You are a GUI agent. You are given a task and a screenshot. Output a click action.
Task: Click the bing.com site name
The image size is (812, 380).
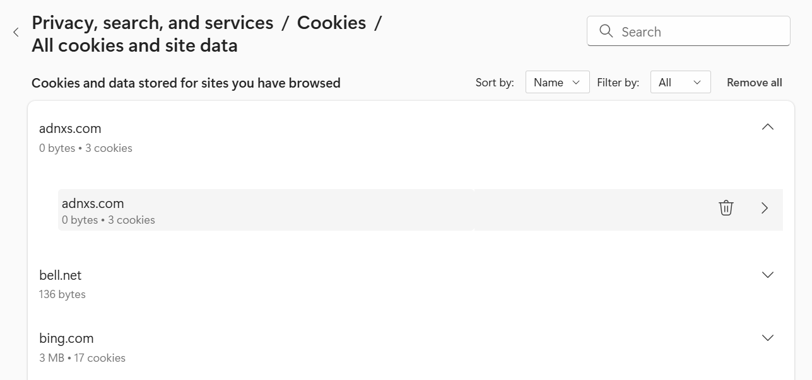pos(66,338)
